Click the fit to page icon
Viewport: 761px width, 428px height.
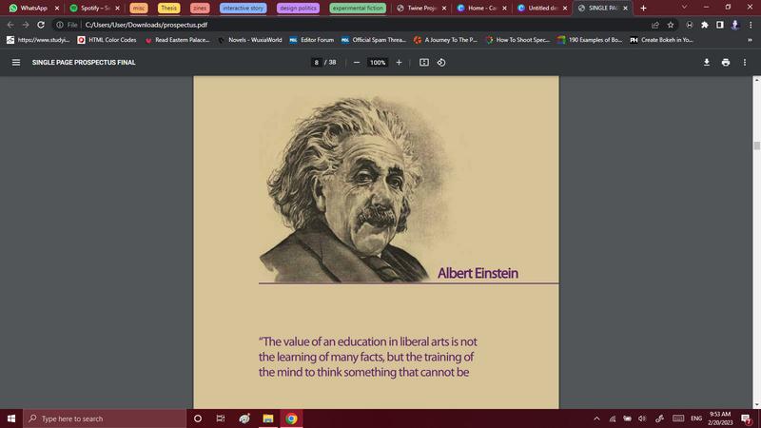coord(424,62)
